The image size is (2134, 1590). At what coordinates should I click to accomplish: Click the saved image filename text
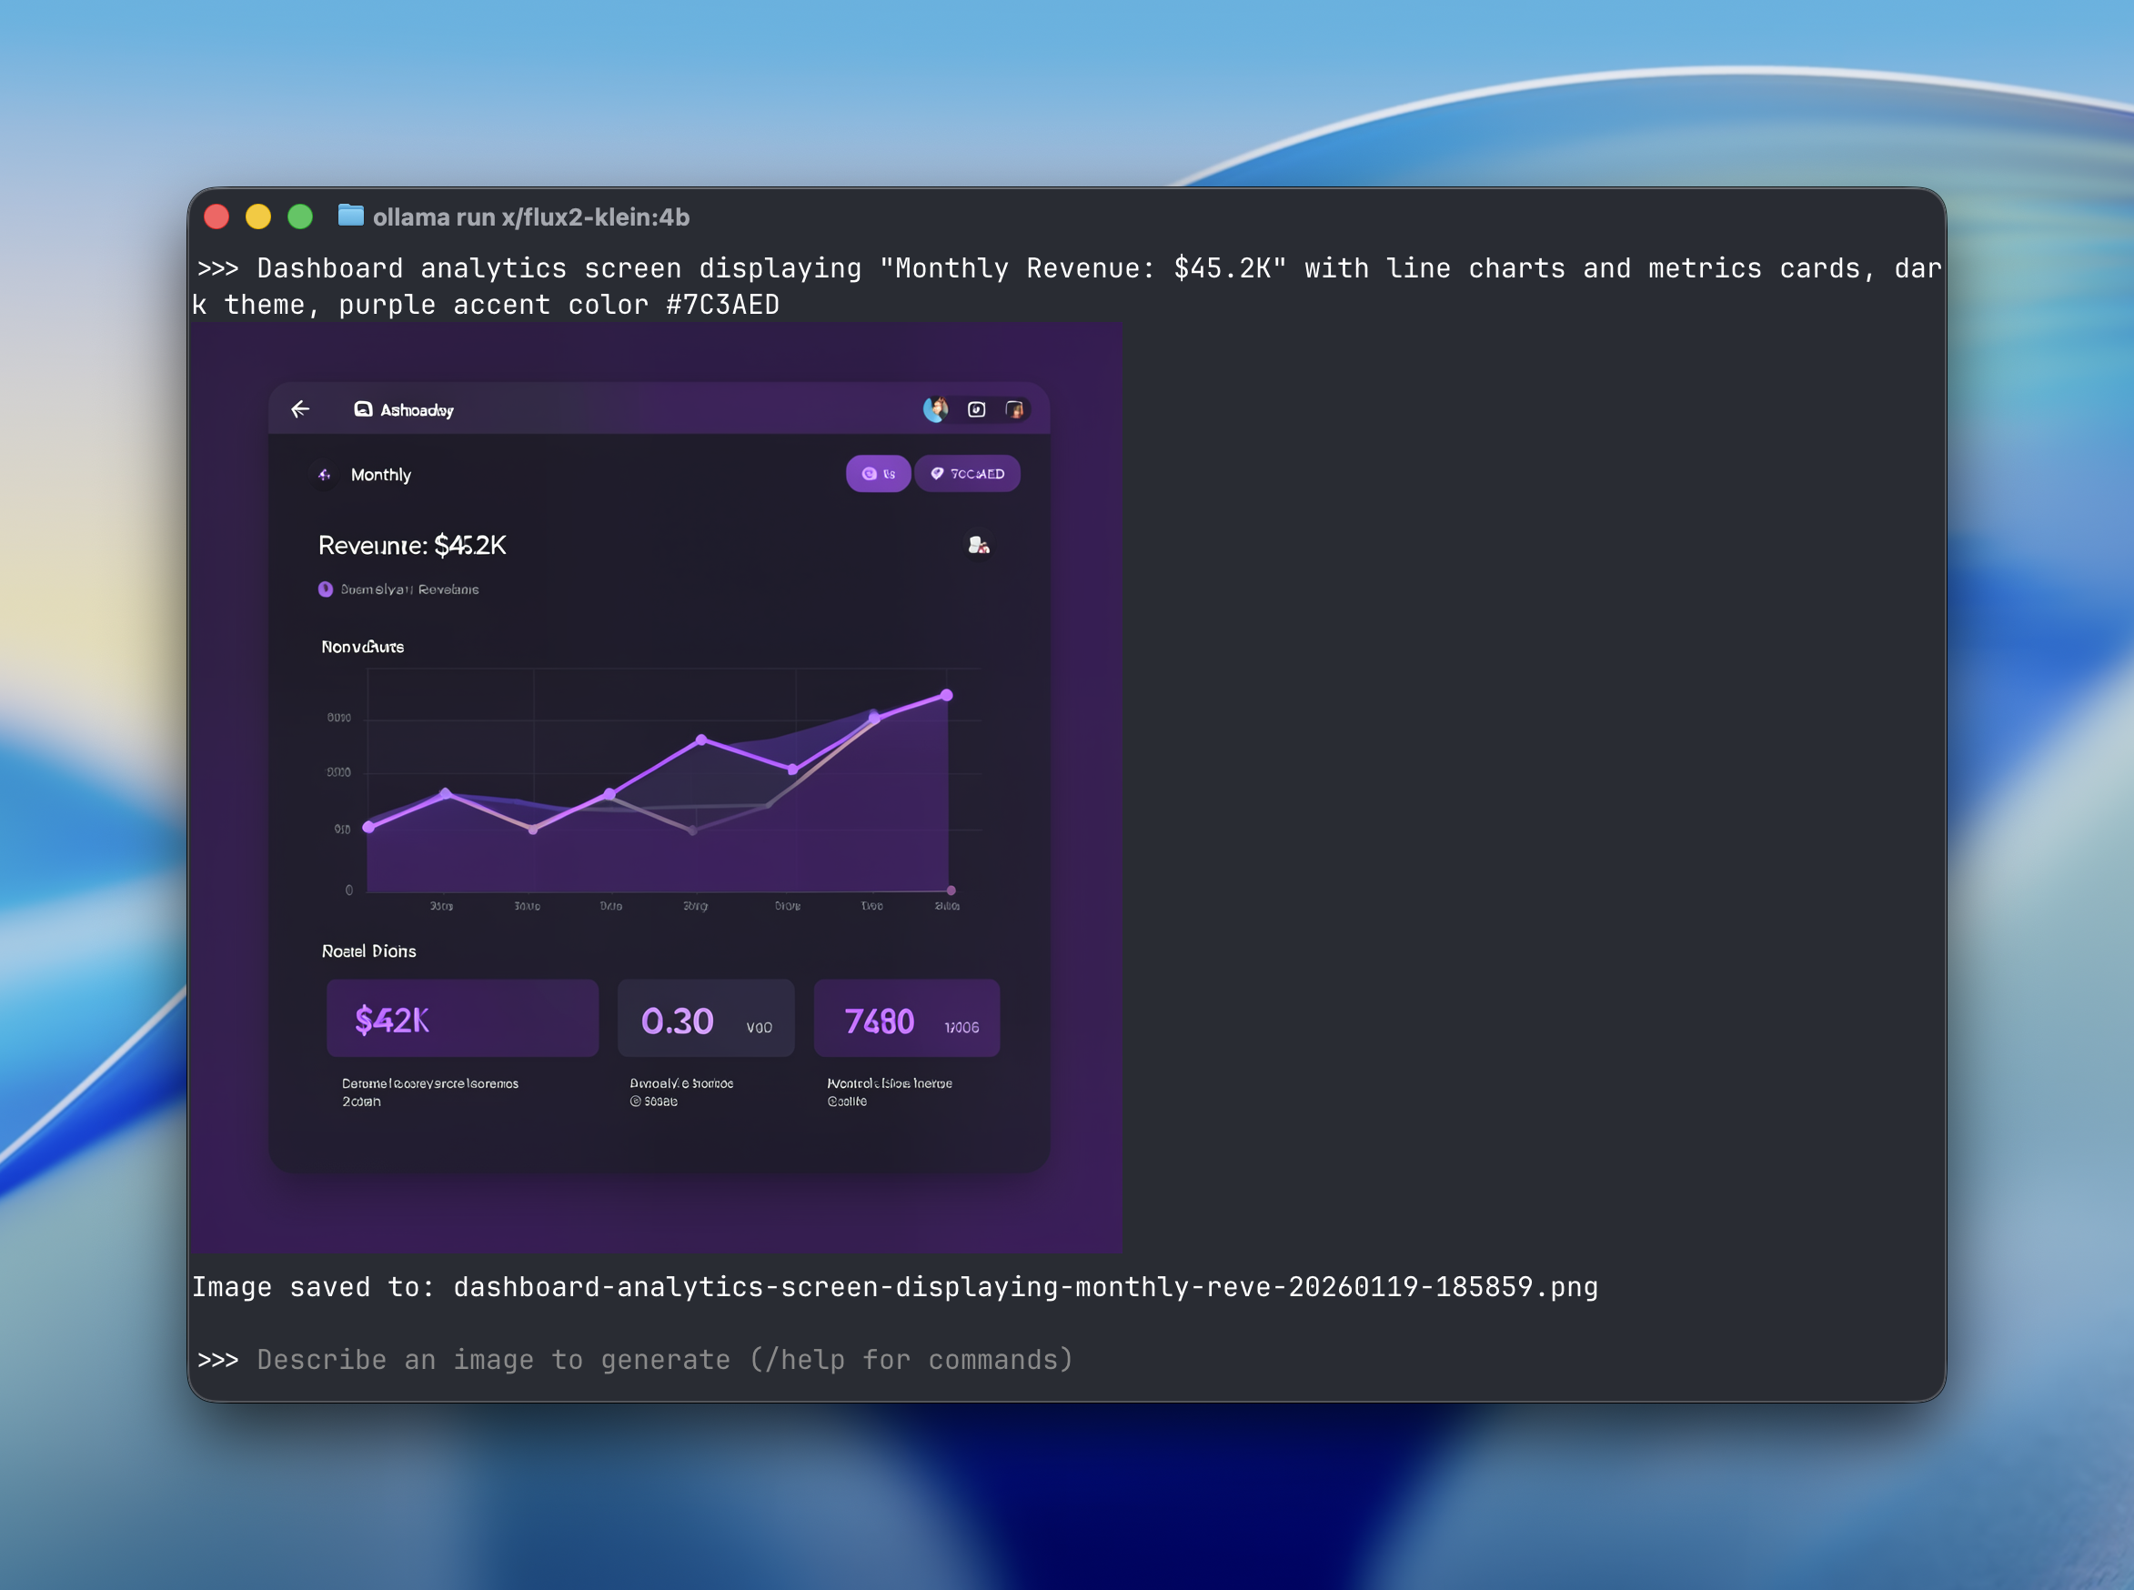pyautogui.click(x=1024, y=1287)
